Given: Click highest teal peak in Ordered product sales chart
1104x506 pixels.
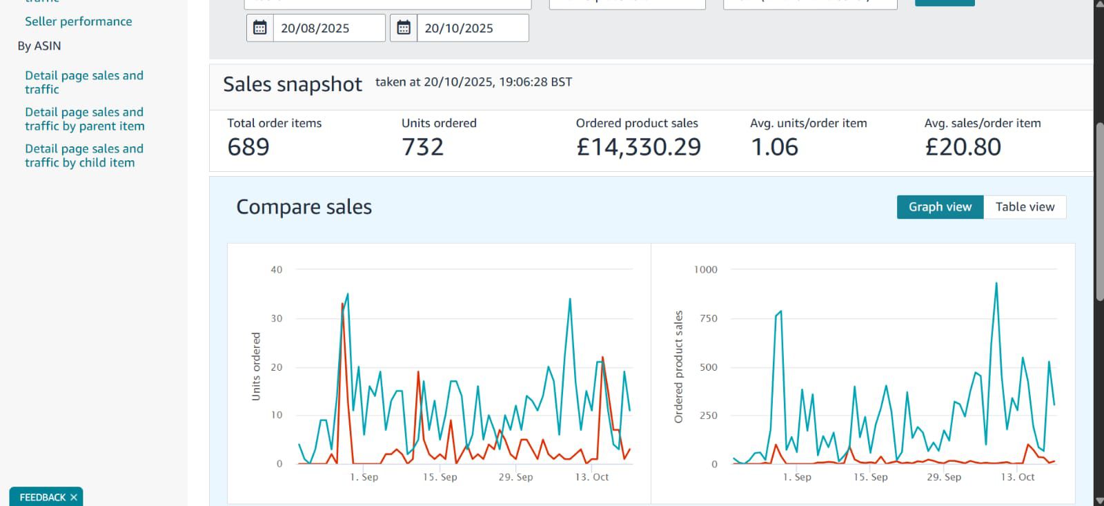Looking at the screenshot, I should (x=996, y=284).
